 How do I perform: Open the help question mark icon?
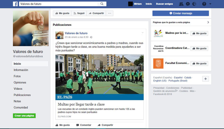click(204, 4)
